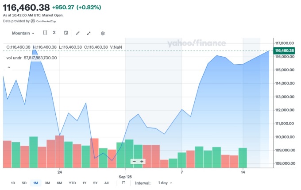Open the indicators sigma icon
The image size is (301, 190).
coord(54,33)
